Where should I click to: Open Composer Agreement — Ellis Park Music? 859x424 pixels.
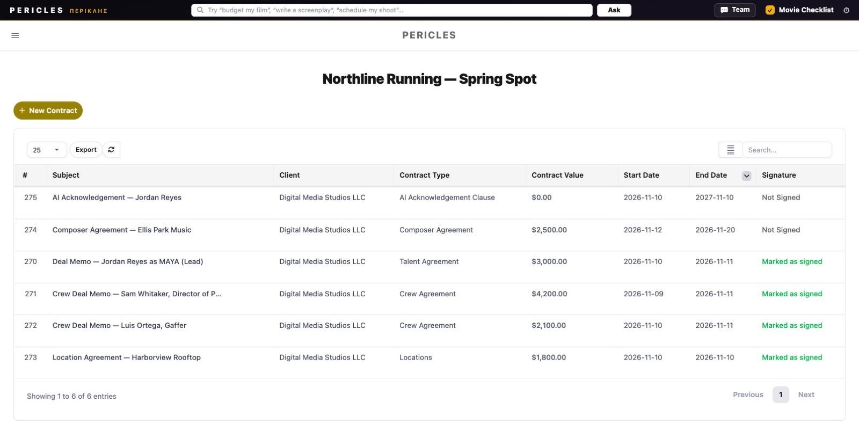(122, 230)
